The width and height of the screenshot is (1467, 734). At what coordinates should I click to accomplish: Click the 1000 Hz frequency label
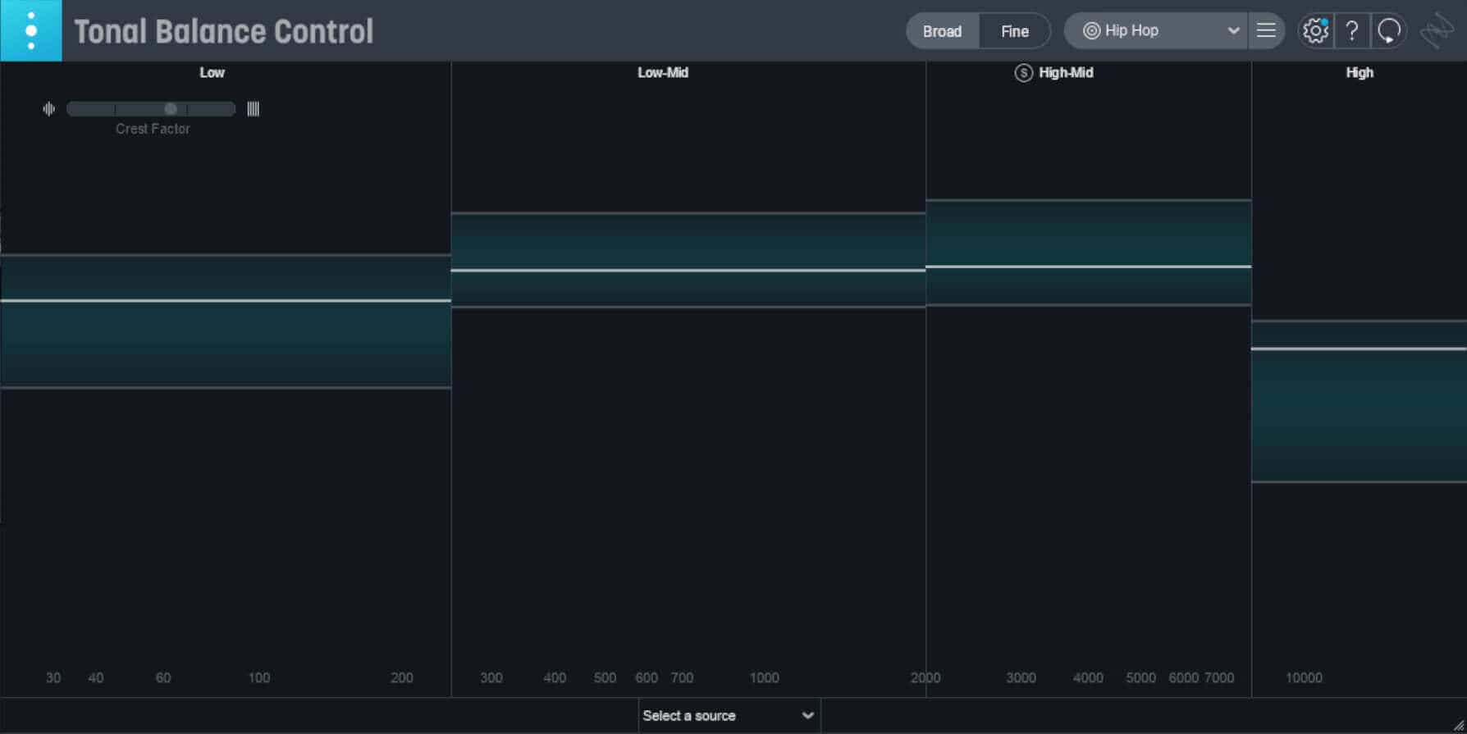(764, 677)
